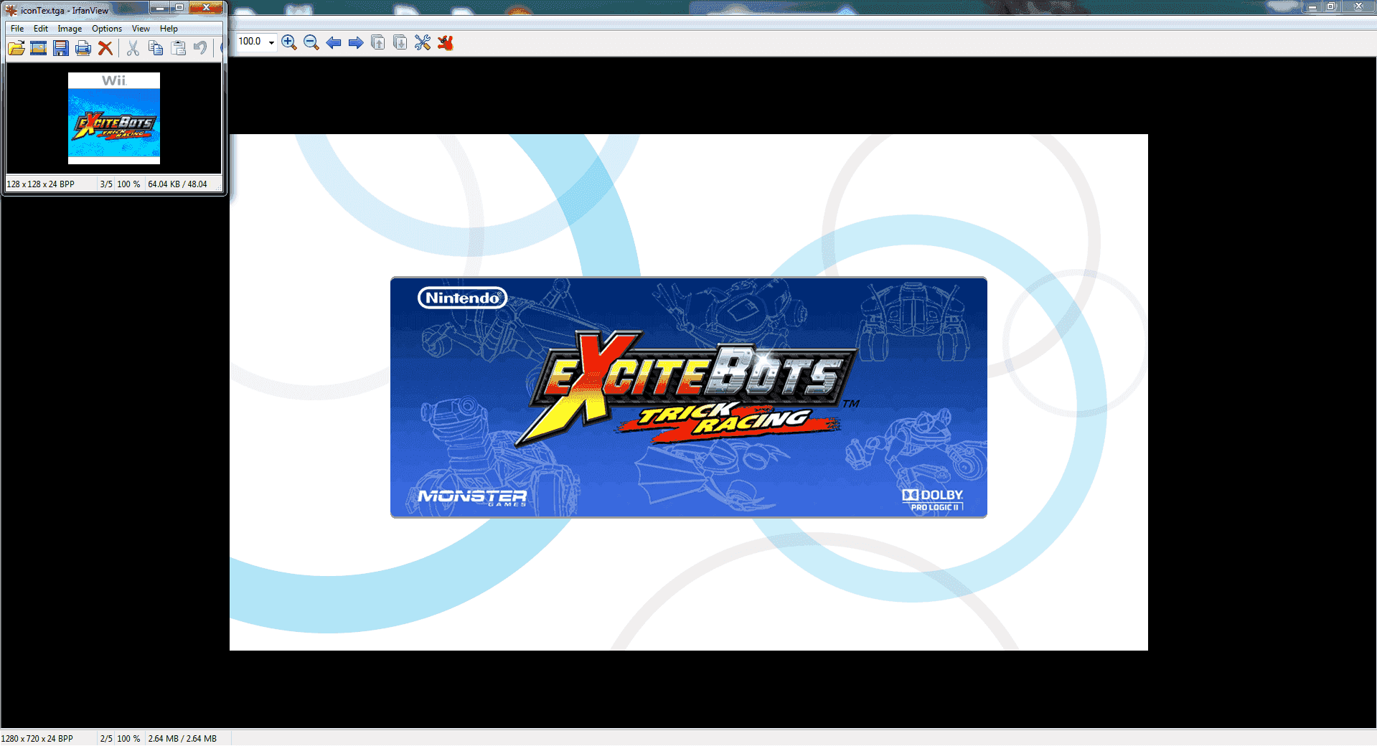Click '64.04 KB / 48.04' size status
This screenshot has height=746, width=1377.
pyautogui.click(x=177, y=184)
